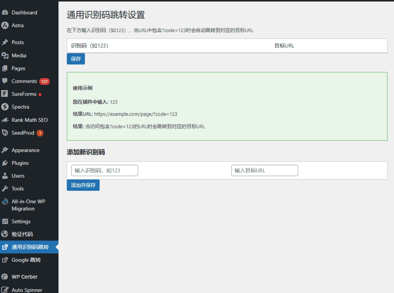The width and height of the screenshot is (394, 293).
Task: Click the 识别码（如123）column header
Action: point(89,46)
